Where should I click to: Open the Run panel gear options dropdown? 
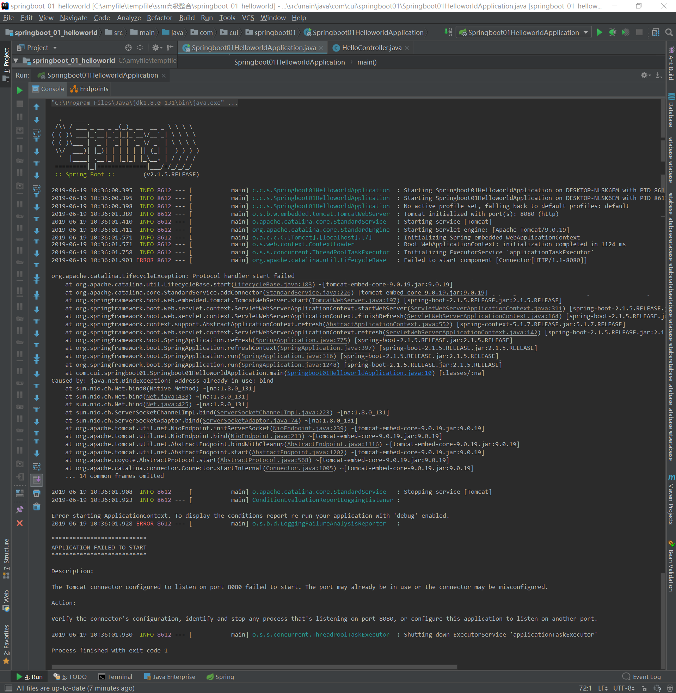coord(645,75)
